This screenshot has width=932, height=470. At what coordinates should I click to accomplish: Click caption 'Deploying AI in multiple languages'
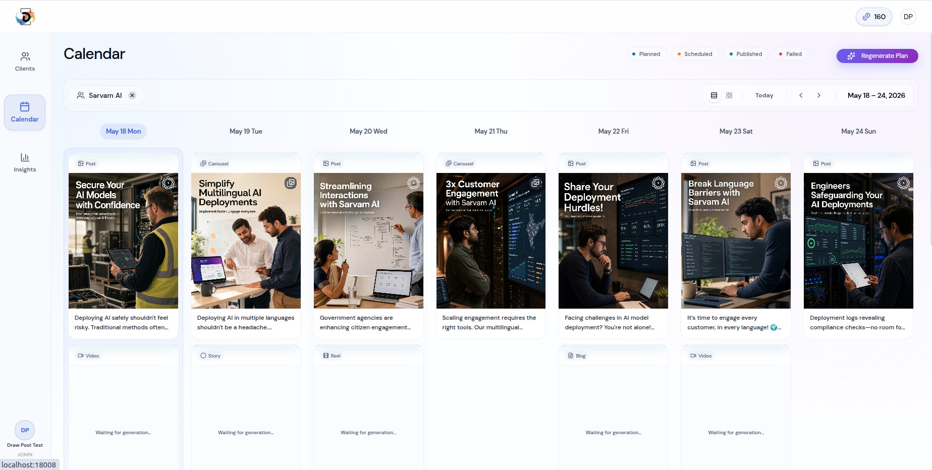tap(246, 323)
